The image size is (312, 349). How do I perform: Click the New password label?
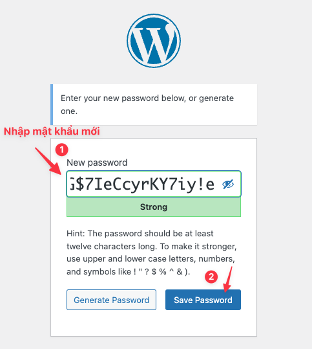[97, 163]
